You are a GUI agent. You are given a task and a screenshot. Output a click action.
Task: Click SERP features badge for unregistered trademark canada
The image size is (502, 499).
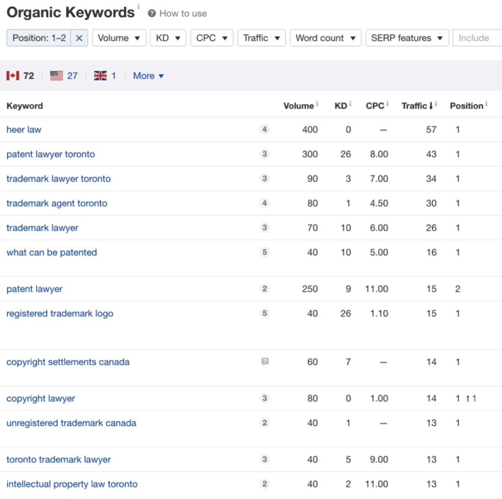[264, 423]
